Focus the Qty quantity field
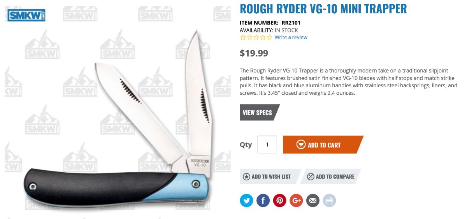 pos(267,145)
